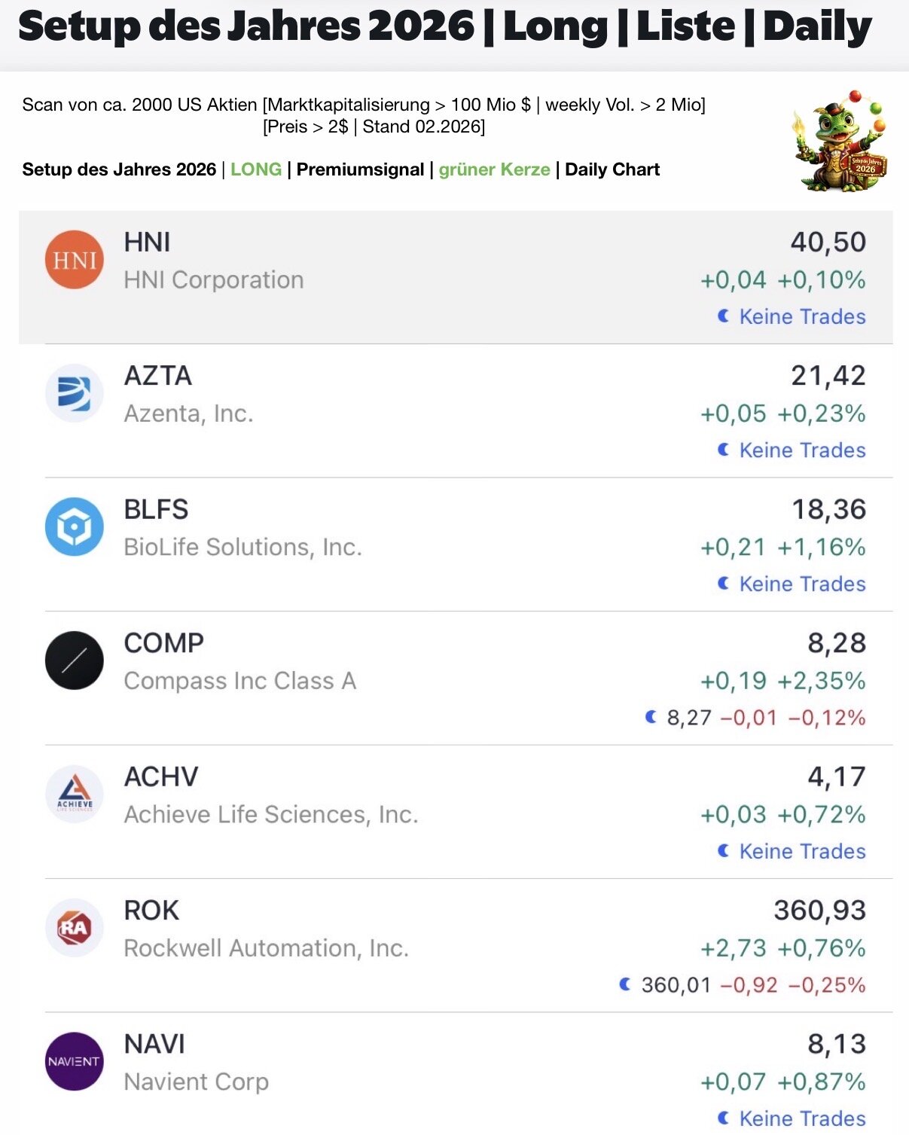Click Keine Trades in the ACHV row
909x1135 pixels.
tap(802, 851)
